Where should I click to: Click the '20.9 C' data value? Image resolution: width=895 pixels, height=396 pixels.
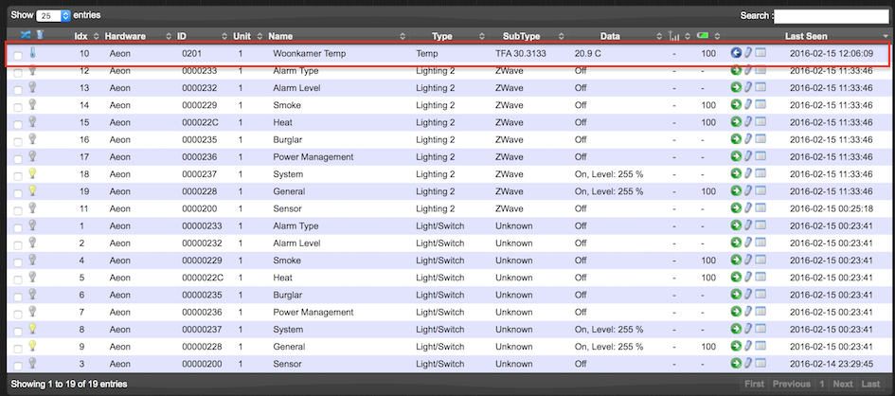[x=588, y=53]
